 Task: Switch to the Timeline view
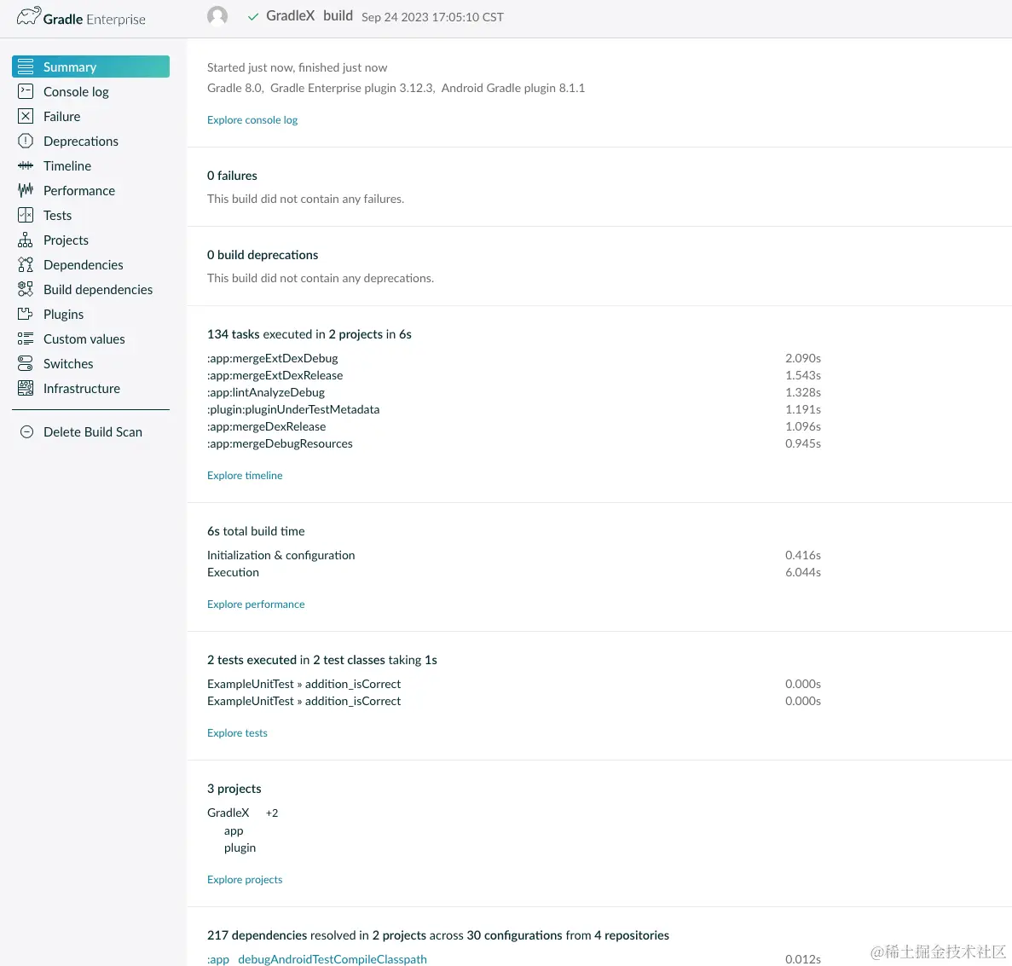67,165
